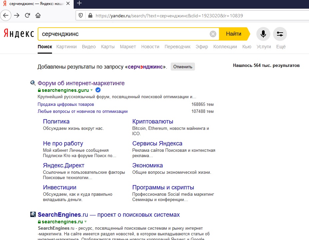The width and height of the screenshot is (309, 240).
Task: Switch to the Эфир tab
Action: (202, 47)
